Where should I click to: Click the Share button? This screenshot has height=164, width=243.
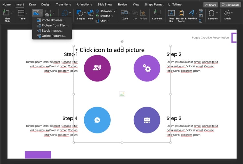(x=210, y=5)
